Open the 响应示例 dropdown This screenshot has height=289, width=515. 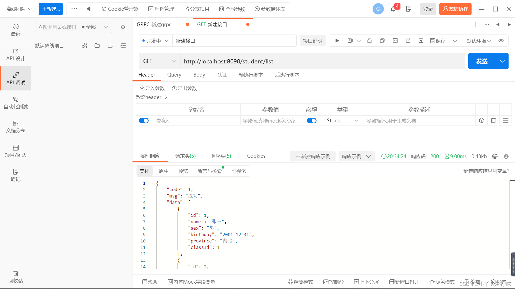(x=356, y=156)
